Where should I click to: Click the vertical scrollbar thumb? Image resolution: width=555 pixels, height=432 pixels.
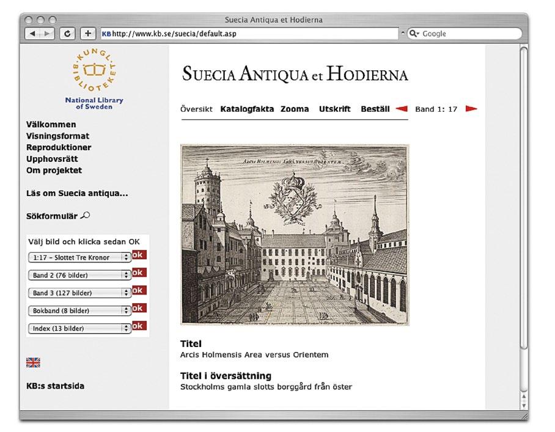point(524,198)
